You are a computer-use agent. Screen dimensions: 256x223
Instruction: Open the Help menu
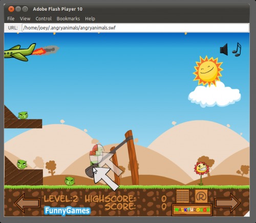click(90, 18)
